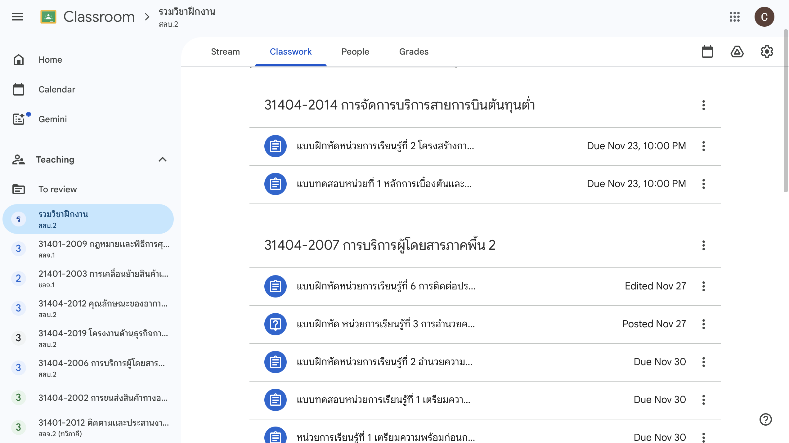
Task: Open the Grades tab
Action: click(414, 51)
